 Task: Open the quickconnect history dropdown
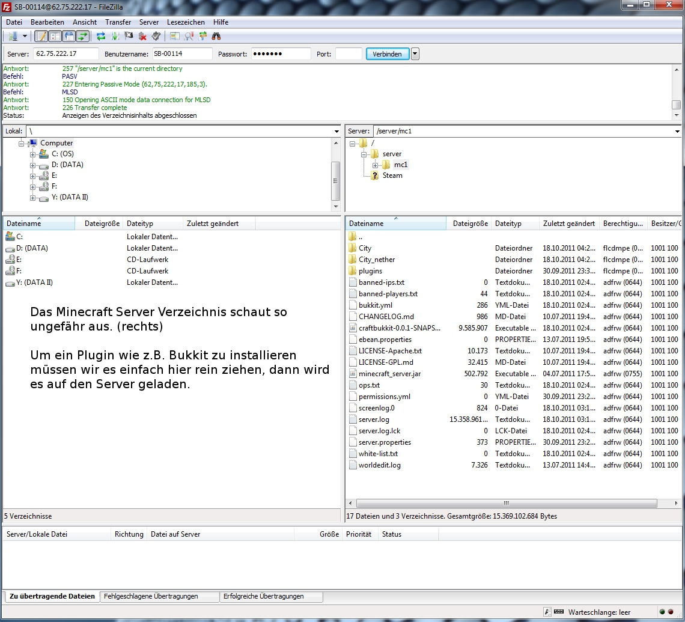[x=415, y=54]
